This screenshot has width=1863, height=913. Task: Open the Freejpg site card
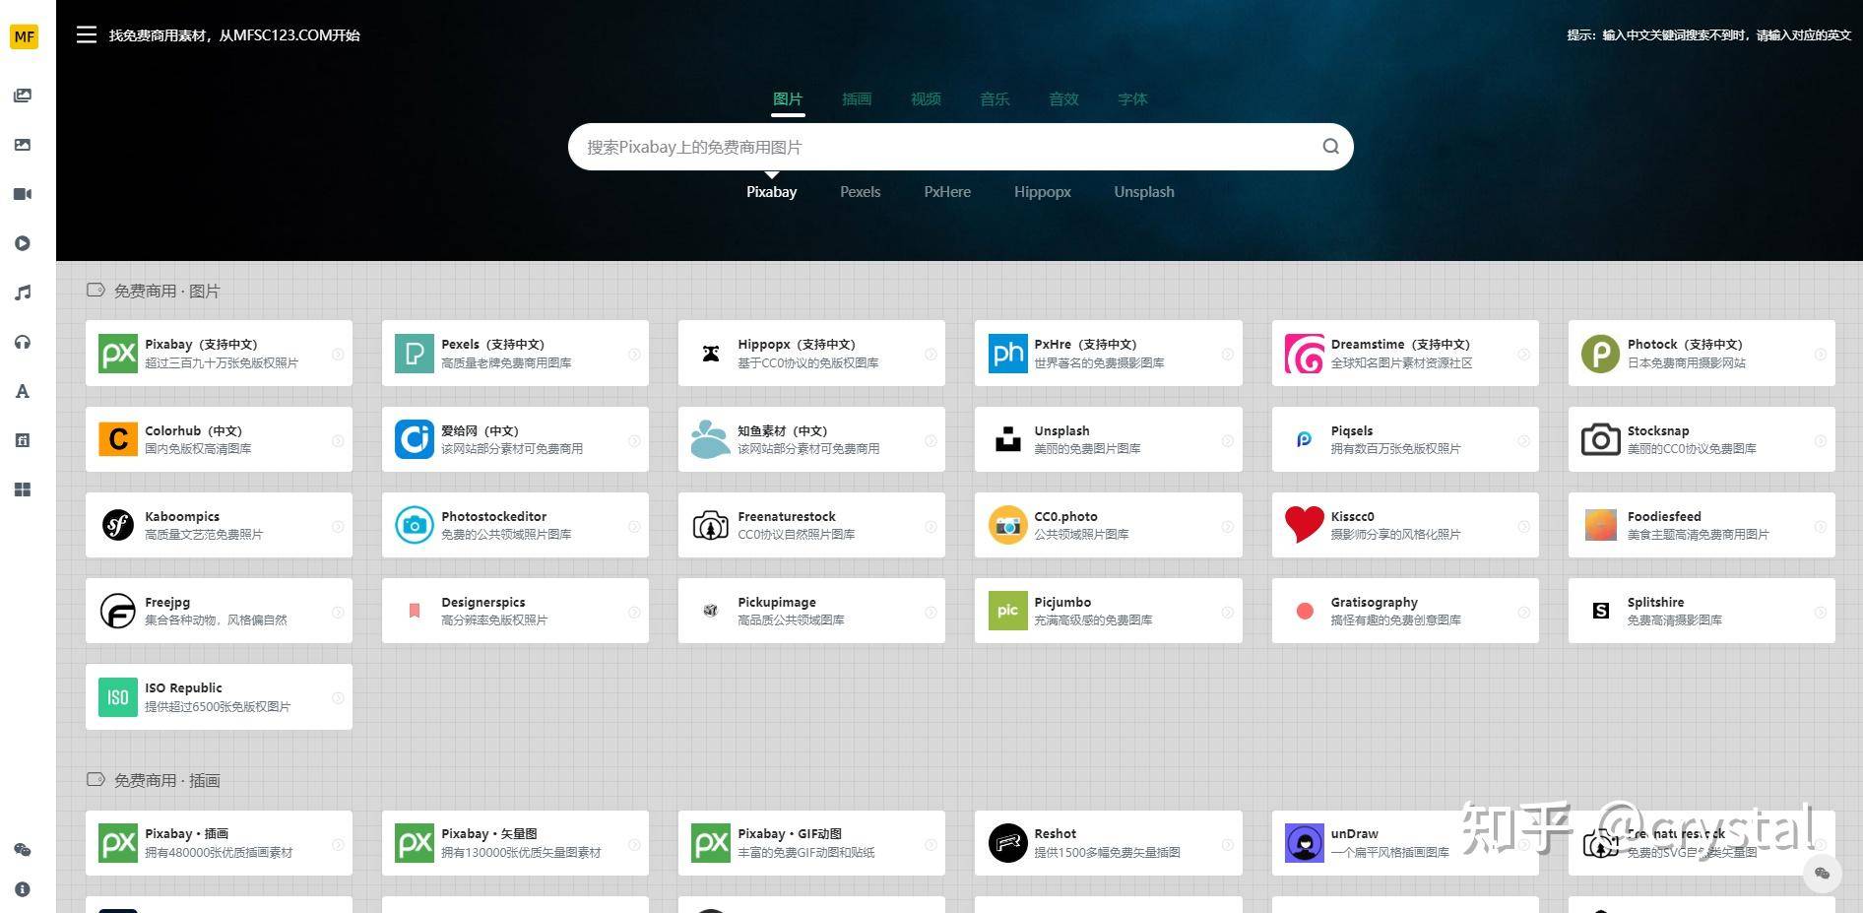[219, 611]
